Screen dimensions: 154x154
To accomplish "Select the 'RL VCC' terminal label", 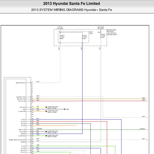I will point(23,121).
